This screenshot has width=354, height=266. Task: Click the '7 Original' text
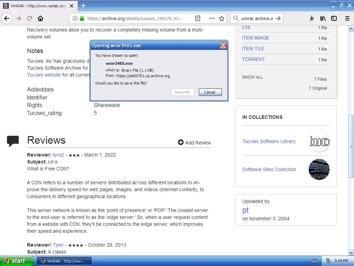point(318,88)
